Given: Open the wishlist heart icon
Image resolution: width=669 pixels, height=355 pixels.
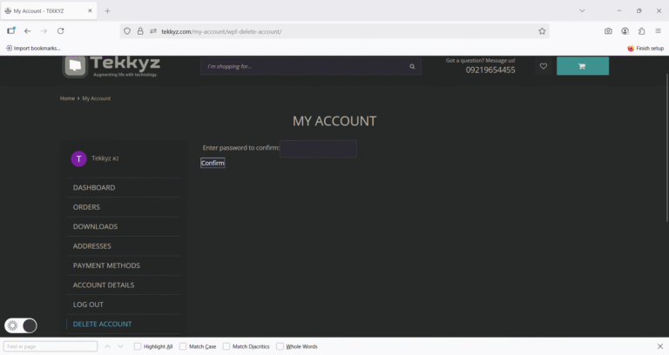Looking at the screenshot, I should click(544, 66).
